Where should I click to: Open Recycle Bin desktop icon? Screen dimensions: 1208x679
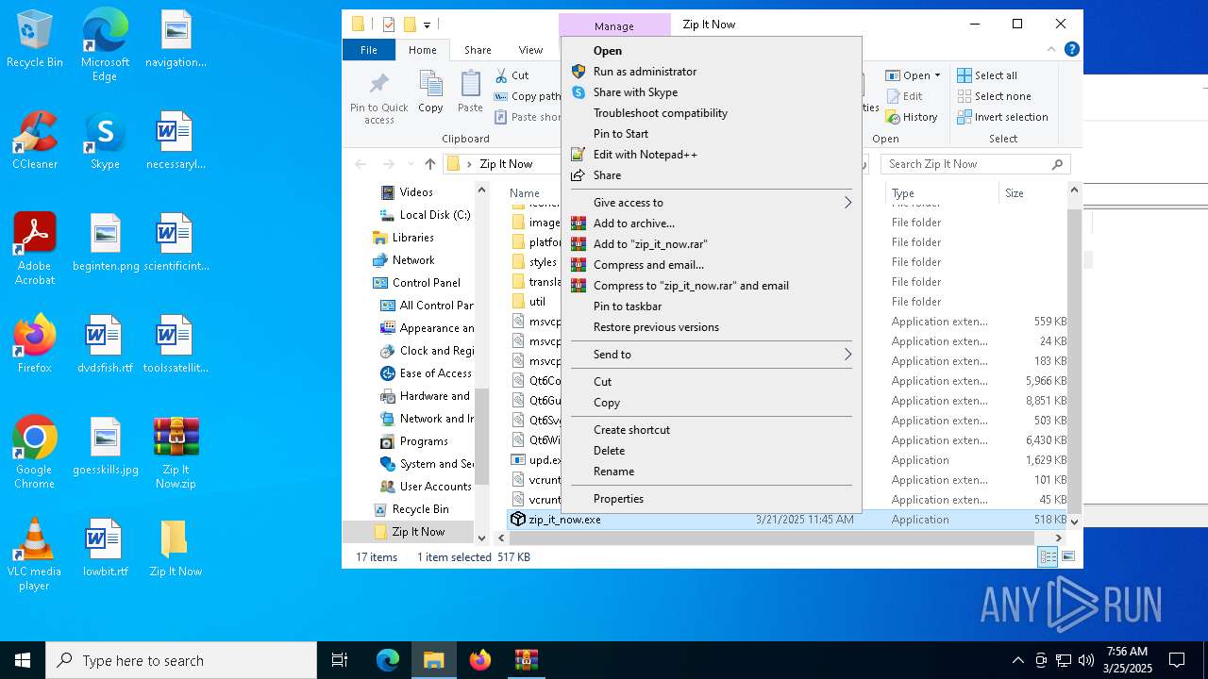tap(35, 40)
